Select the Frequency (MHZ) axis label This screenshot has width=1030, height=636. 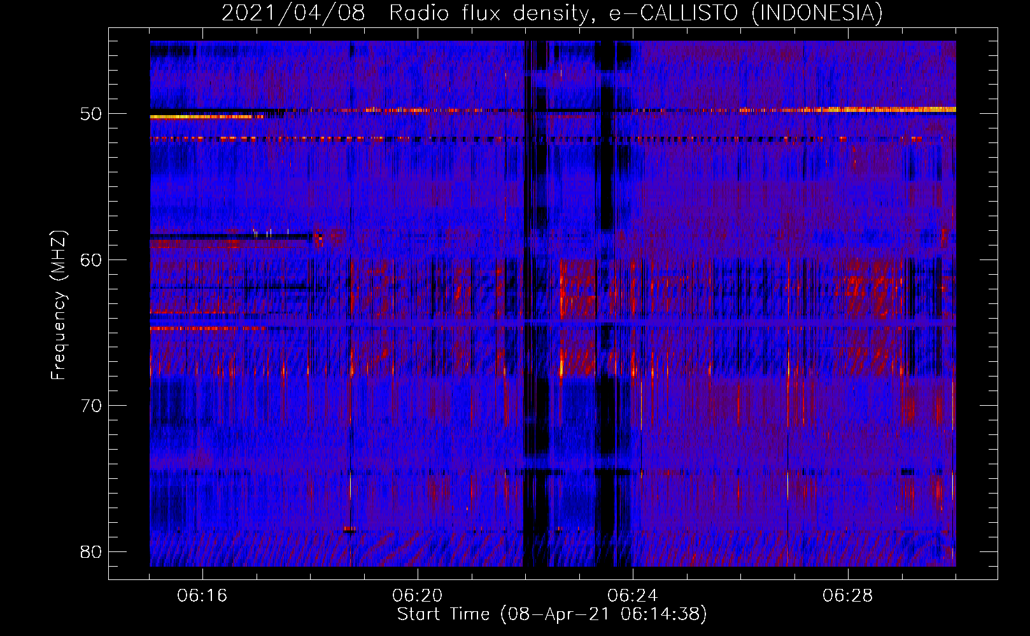click(59, 305)
